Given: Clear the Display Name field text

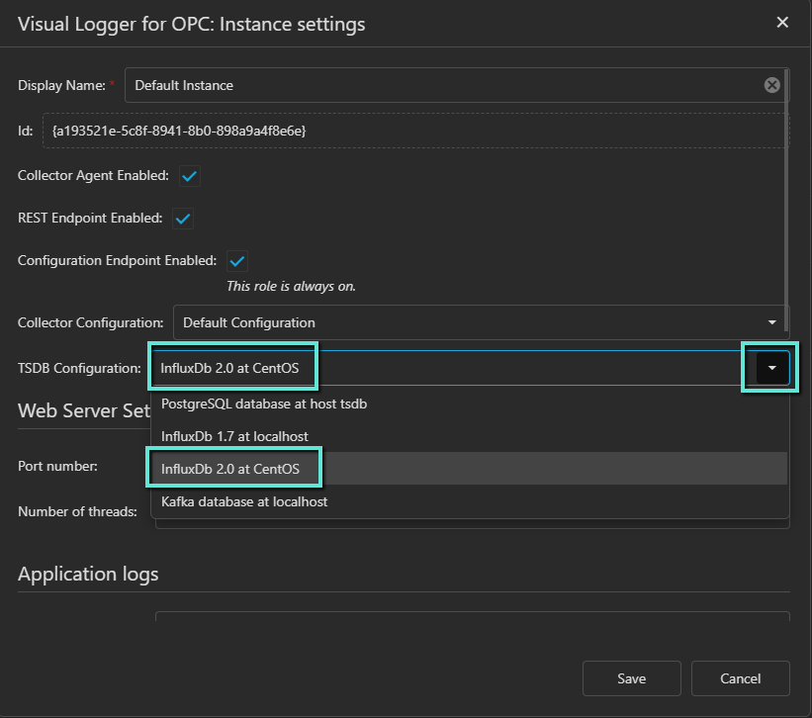Looking at the screenshot, I should tap(771, 85).
